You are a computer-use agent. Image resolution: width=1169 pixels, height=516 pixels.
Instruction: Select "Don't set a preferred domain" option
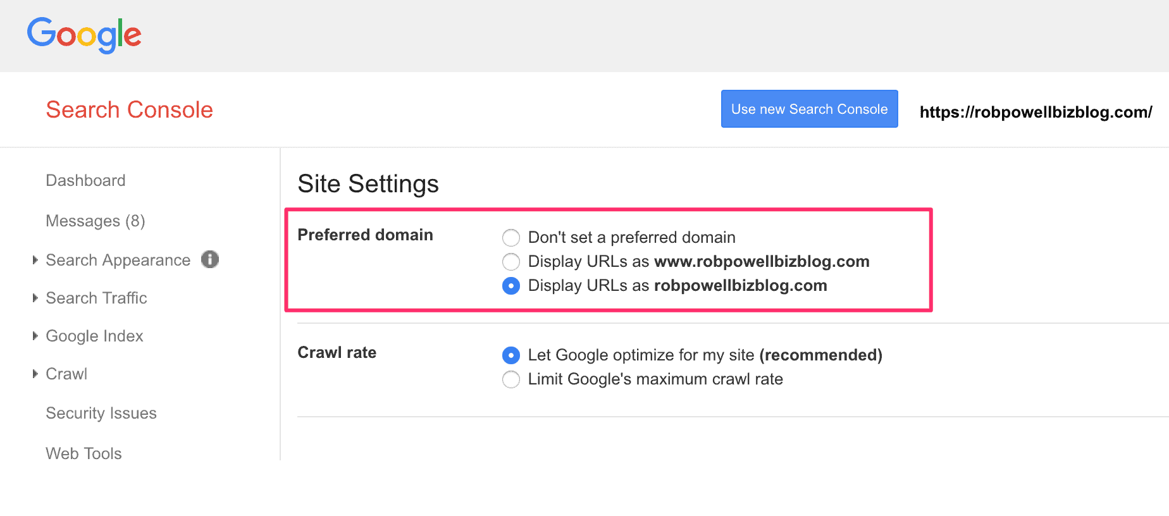(x=511, y=238)
